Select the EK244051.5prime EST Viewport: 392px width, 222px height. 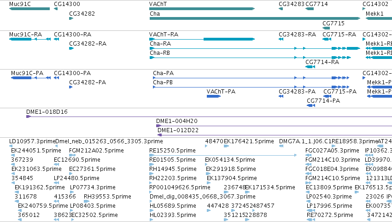click(13, 155)
